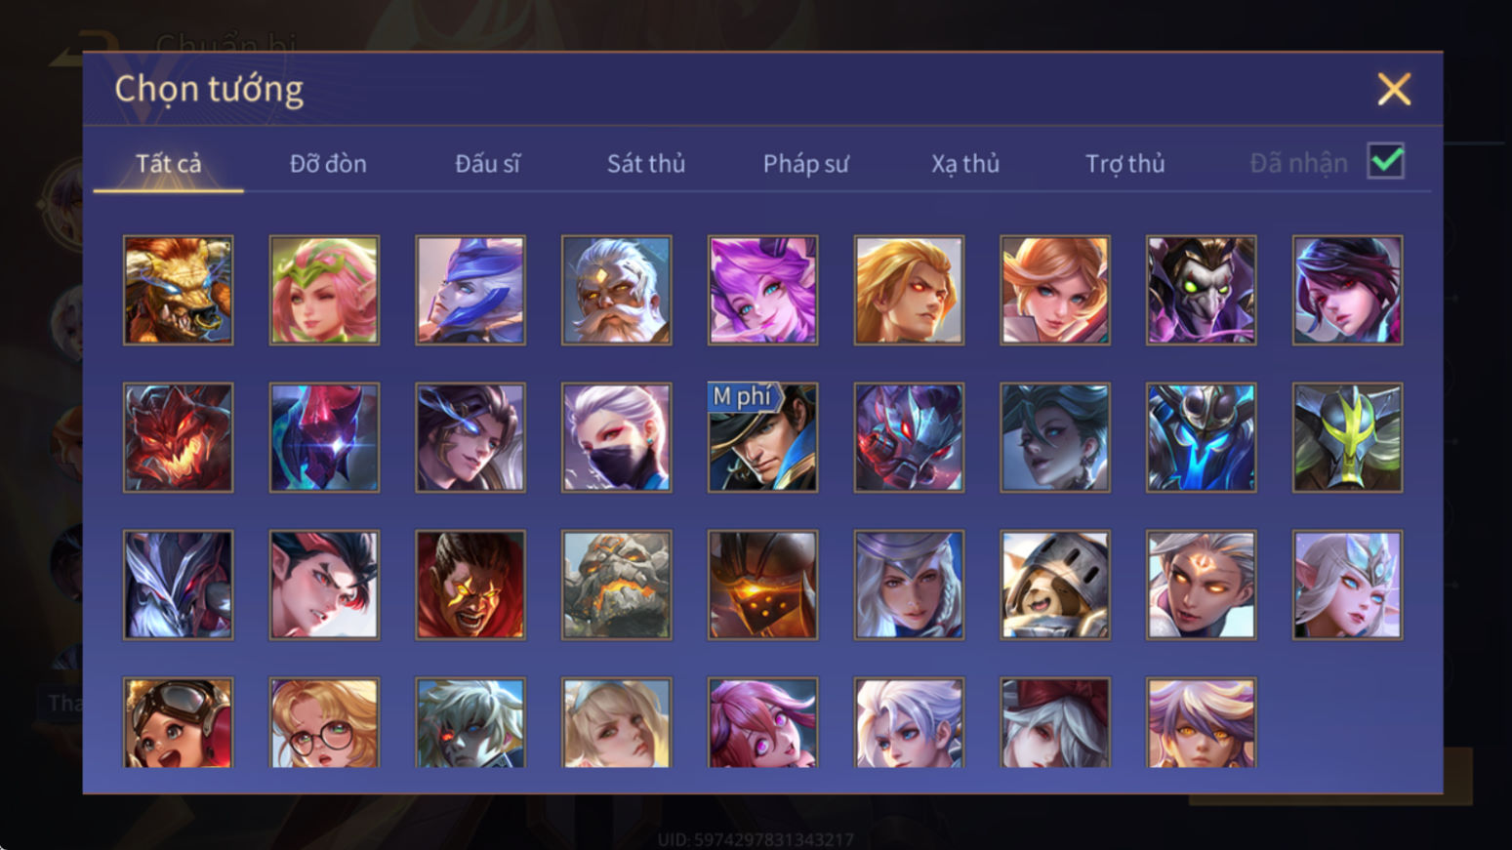Image resolution: width=1512 pixels, height=850 pixels.
Task: Choose the blonde girl with round glasses
Action: (324, 722)
